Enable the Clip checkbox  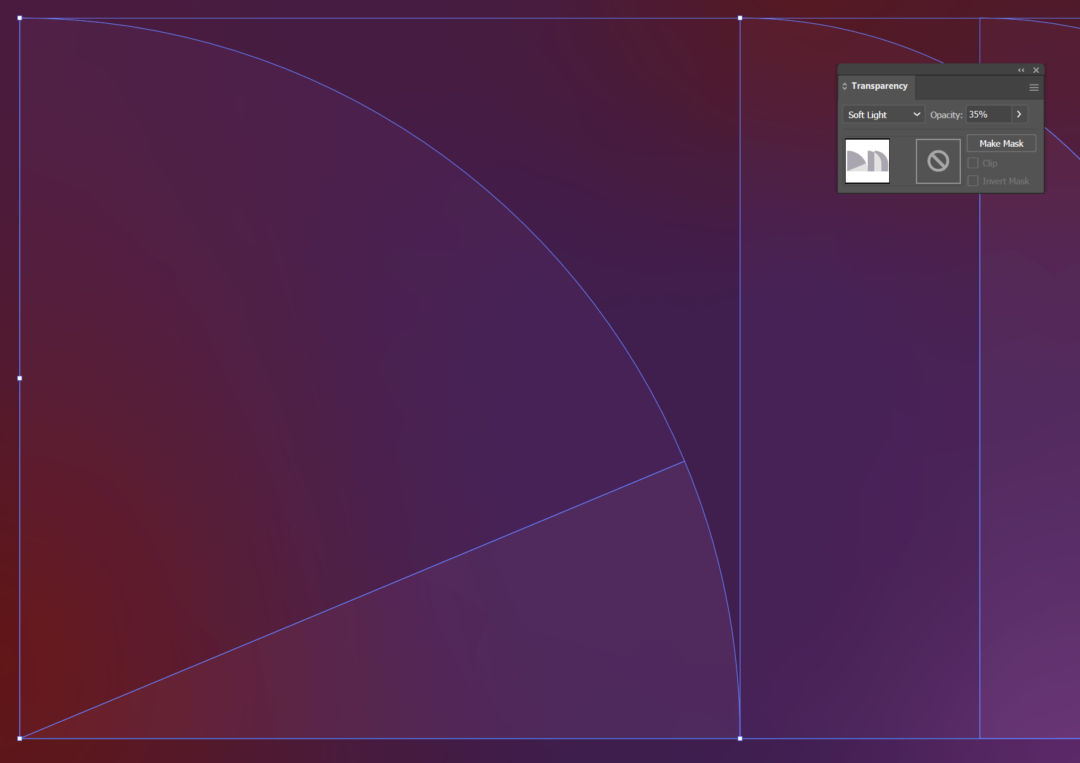coord(973,163)
